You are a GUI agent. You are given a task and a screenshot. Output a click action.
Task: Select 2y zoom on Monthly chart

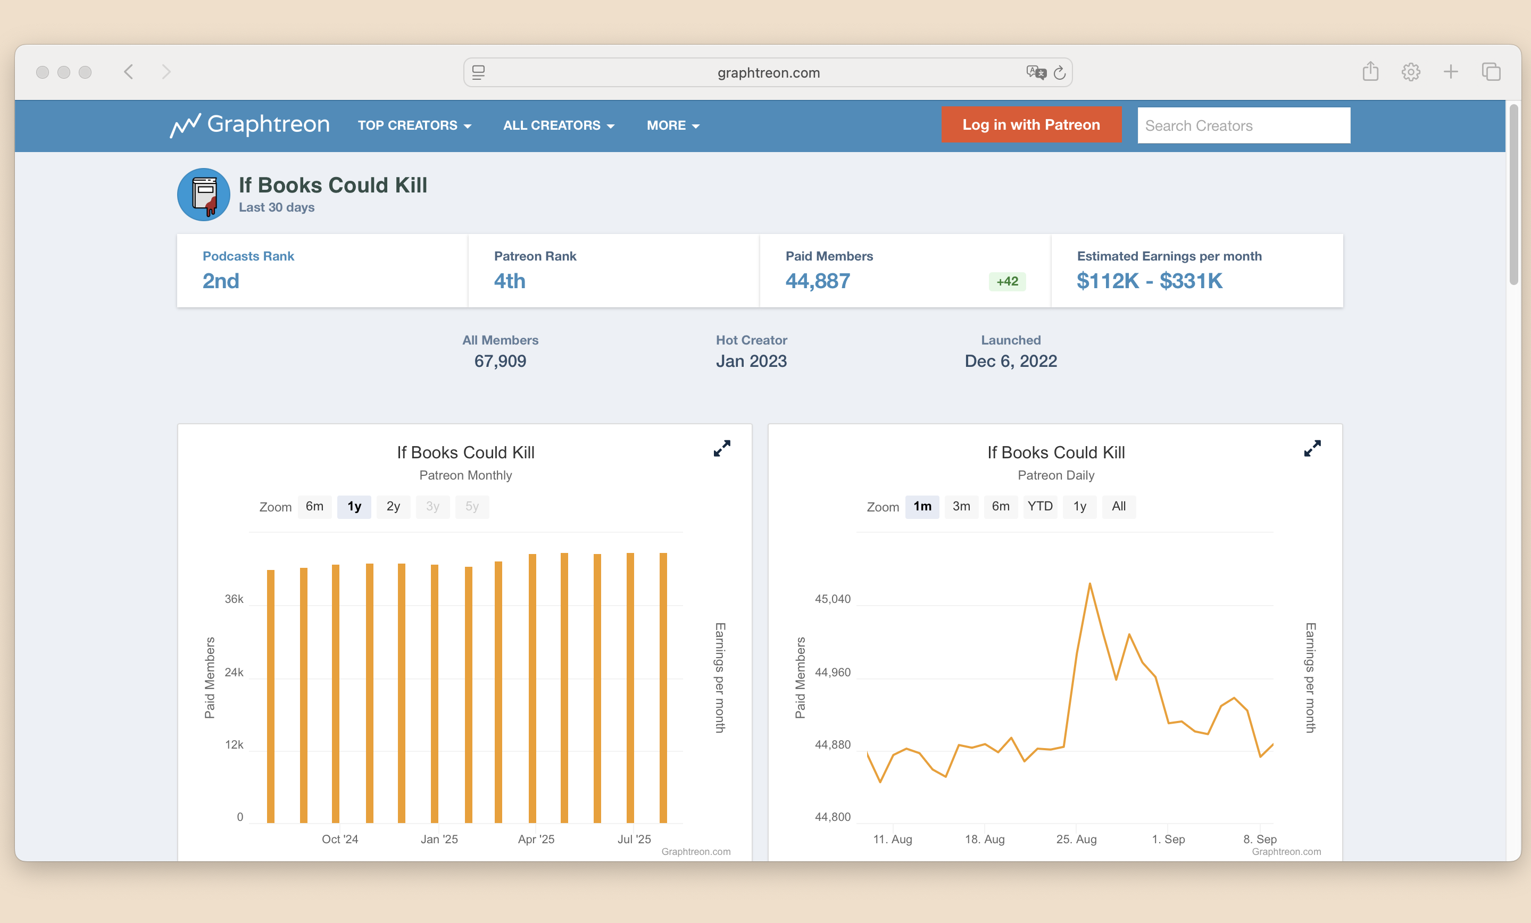click(393, 506)
